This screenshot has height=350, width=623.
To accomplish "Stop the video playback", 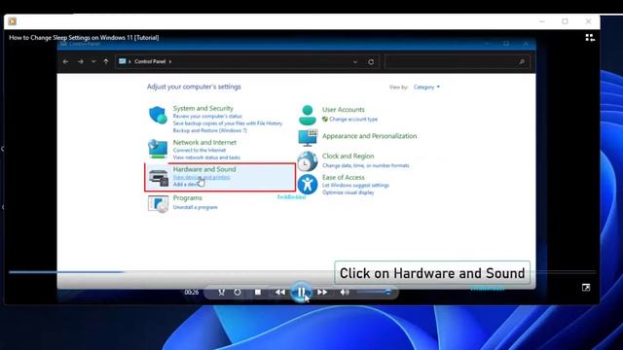I will (x=258, y=292).
